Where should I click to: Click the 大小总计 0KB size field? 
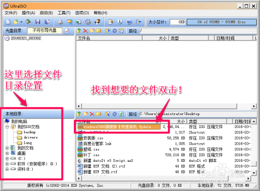pyautogui.click(x=177, y=22)
